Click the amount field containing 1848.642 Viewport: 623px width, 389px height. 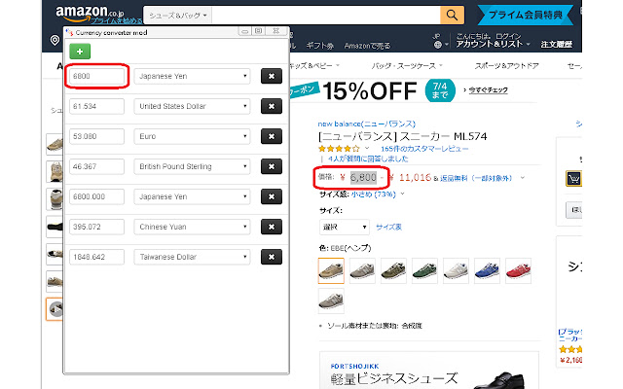(x=96, y=257)
